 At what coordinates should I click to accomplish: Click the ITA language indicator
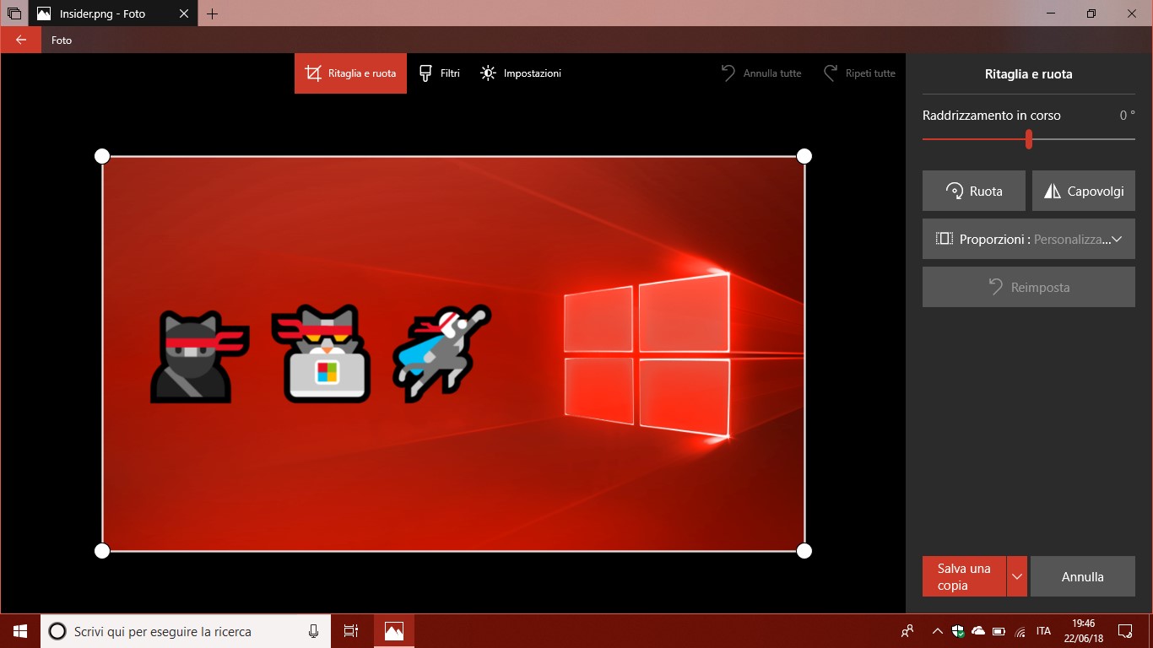click(x=1044, y=631)
